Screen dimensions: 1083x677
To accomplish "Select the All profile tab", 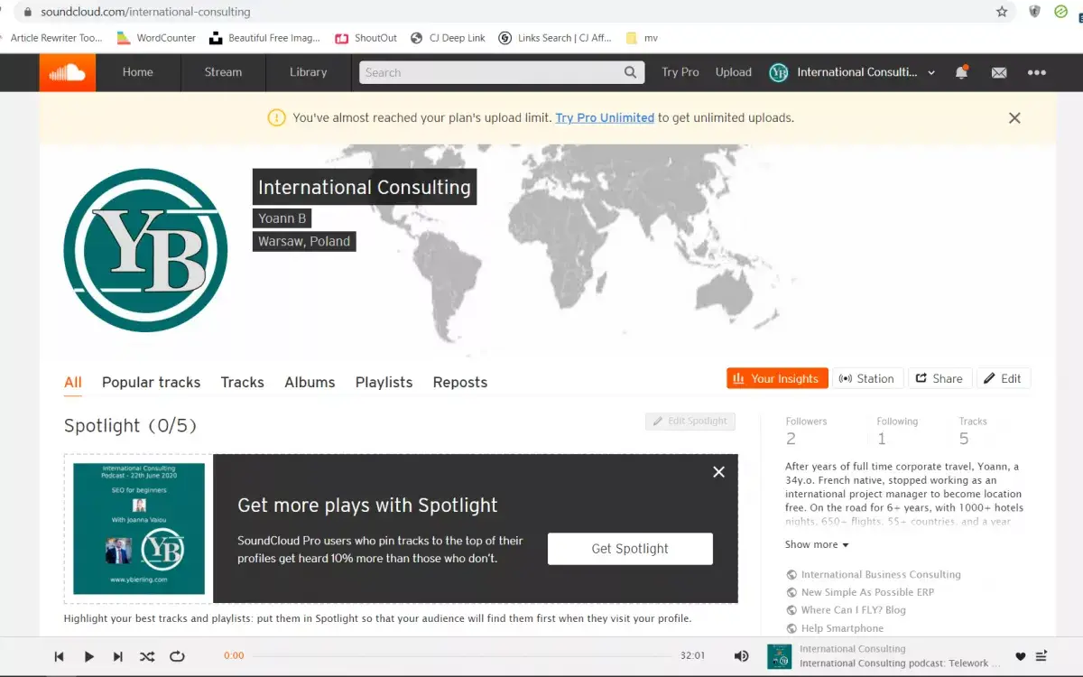I will (x=73, y=382).
